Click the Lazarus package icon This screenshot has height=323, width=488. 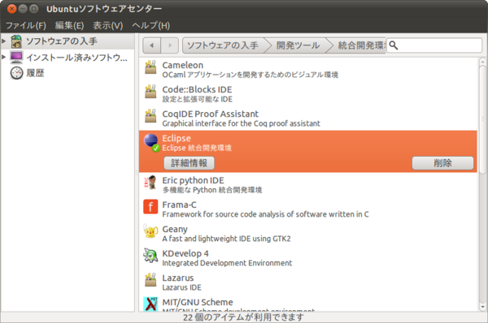click(150, 280)
